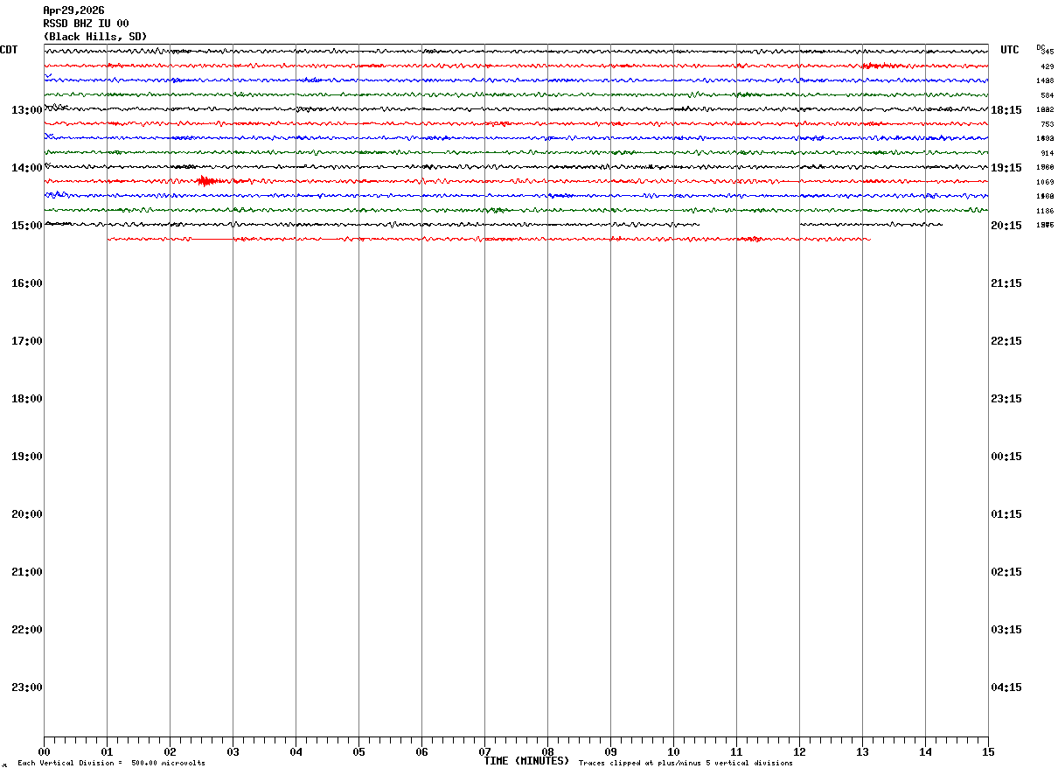Click the 14 minute tick label
Viewport: 1058px width, 775px height.
click(925, 752)
